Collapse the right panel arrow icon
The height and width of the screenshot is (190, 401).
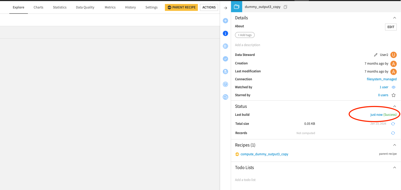[225, 8]
